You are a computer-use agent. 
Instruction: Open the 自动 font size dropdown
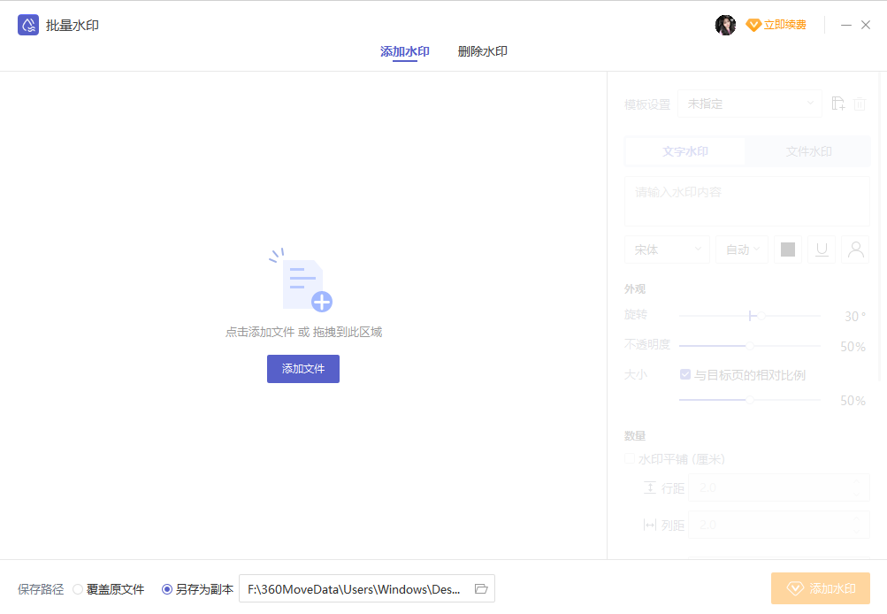[742, 249]
